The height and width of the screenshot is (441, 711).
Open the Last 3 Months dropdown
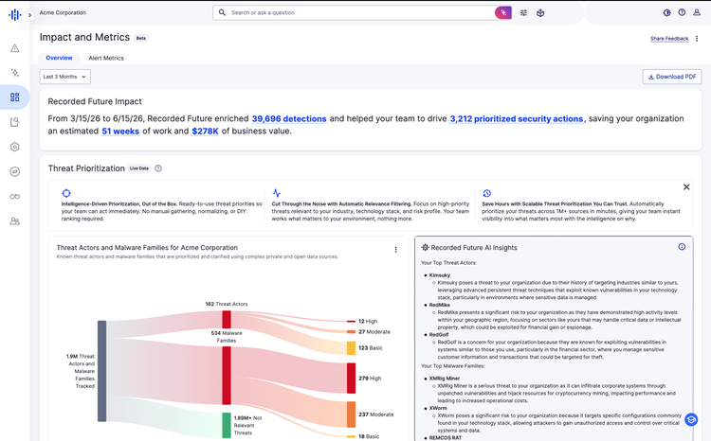pos(64,77)
